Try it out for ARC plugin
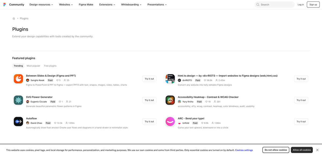This screenshot has height=156, width=322. point(301,122)
